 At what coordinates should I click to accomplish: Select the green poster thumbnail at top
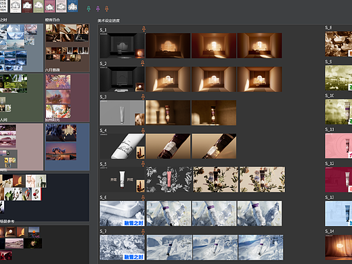[x=39, y=6]
